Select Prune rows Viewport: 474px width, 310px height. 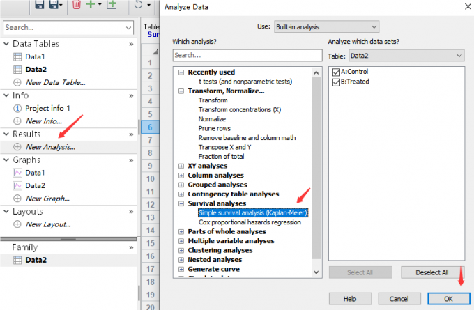coord(214,128)
